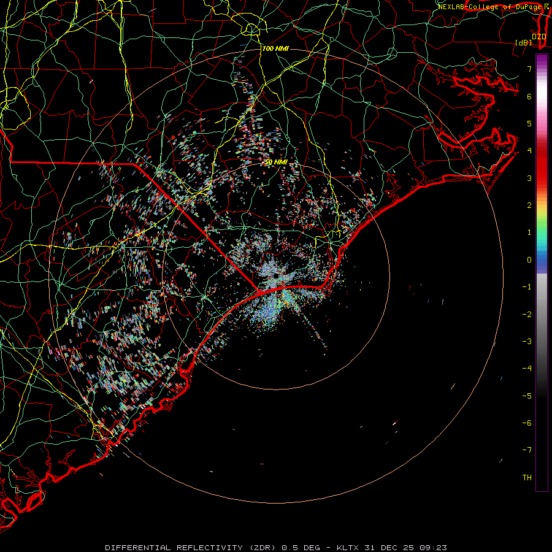The height and width of the screenshot is (552, 552).
Task: Click the ZDR color scale bar
Action: (542, 272)
